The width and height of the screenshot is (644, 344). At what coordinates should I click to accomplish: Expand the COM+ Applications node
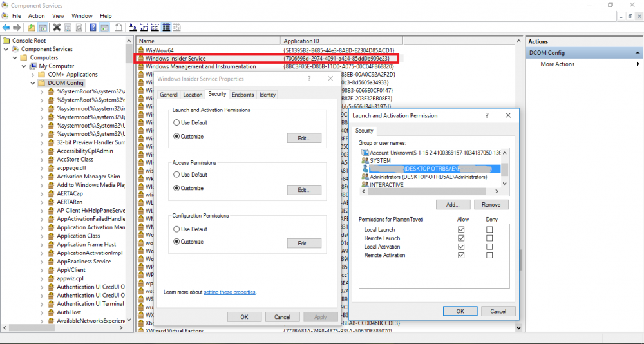(x=33, y=75)
